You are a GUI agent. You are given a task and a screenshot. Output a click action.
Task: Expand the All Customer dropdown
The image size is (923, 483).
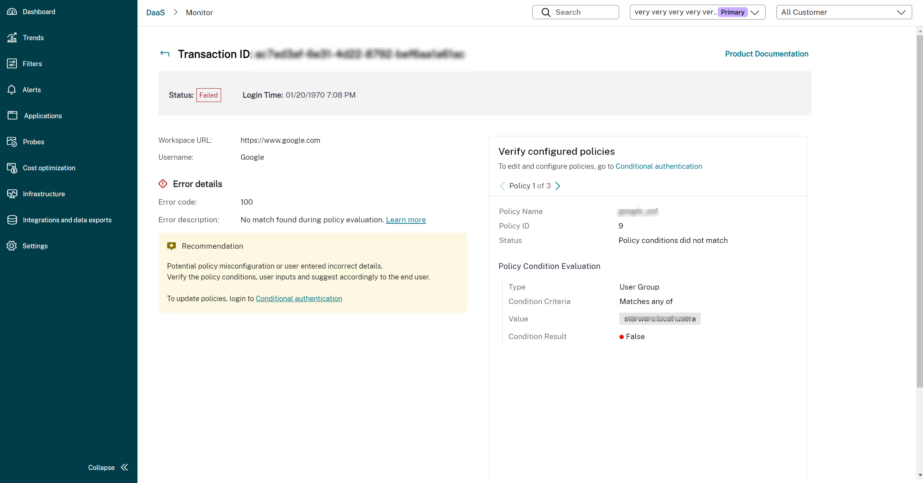click(843, 12)
